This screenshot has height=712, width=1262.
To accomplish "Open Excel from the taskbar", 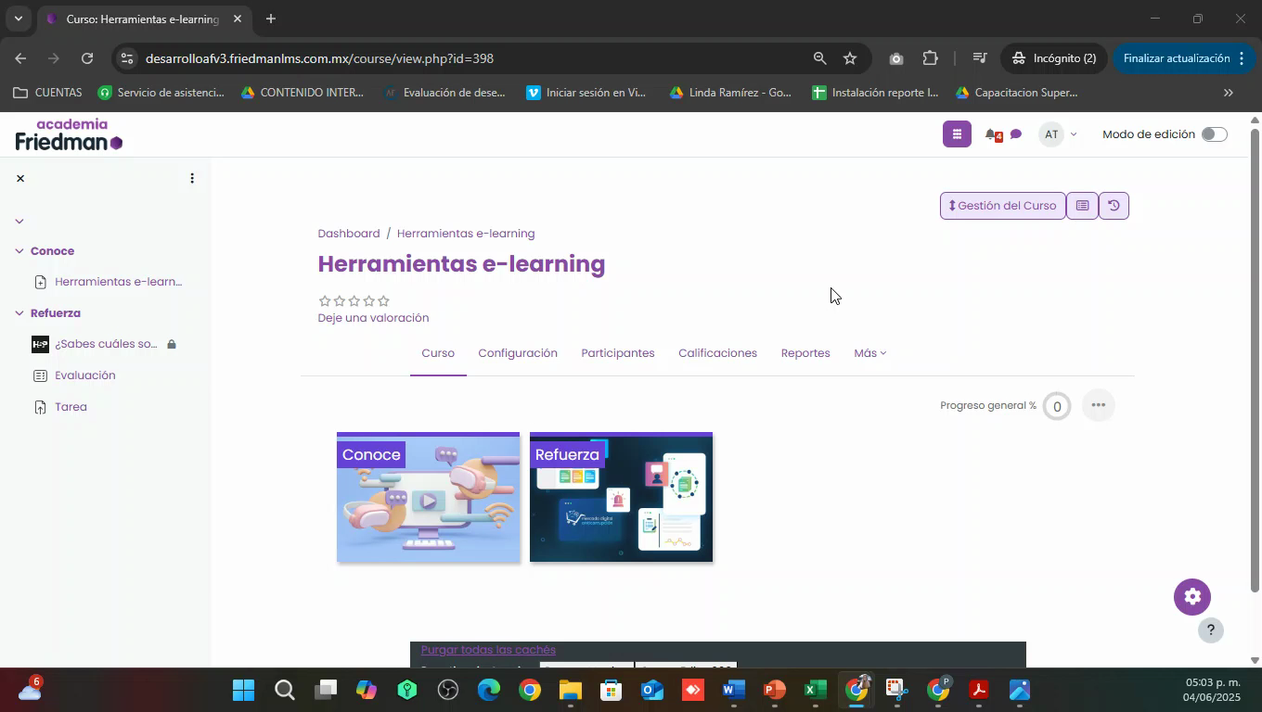I will [815, 691].
